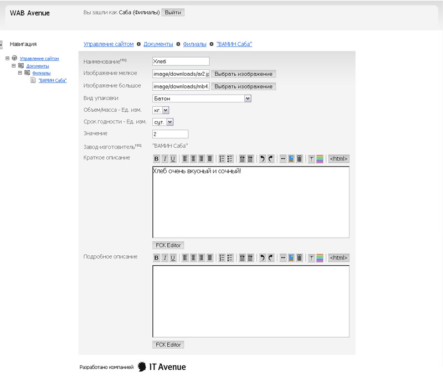Open the Филиалы breadcrumb link
Screen dimensions: 443x382
point(194,44)
